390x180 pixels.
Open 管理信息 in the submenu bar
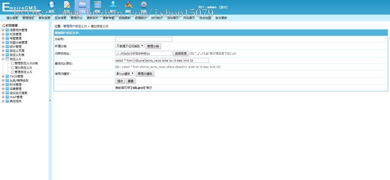(x=28, y=18)
